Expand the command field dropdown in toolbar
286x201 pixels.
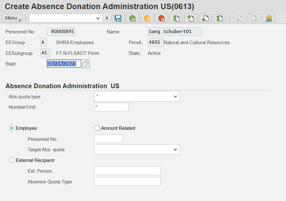point(98,18)
